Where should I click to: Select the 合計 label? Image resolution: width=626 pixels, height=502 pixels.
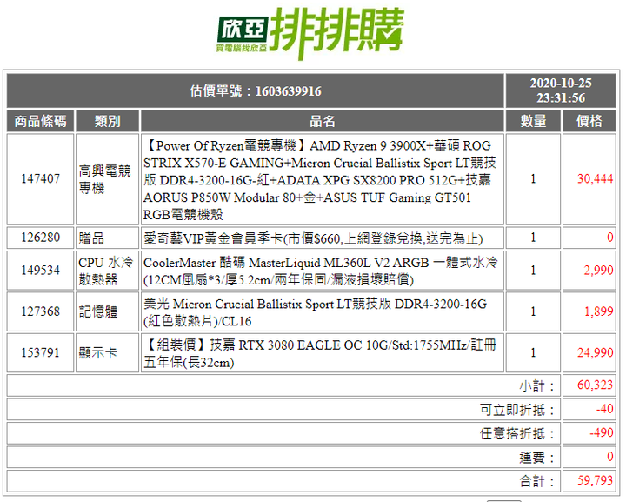(537, 481)
